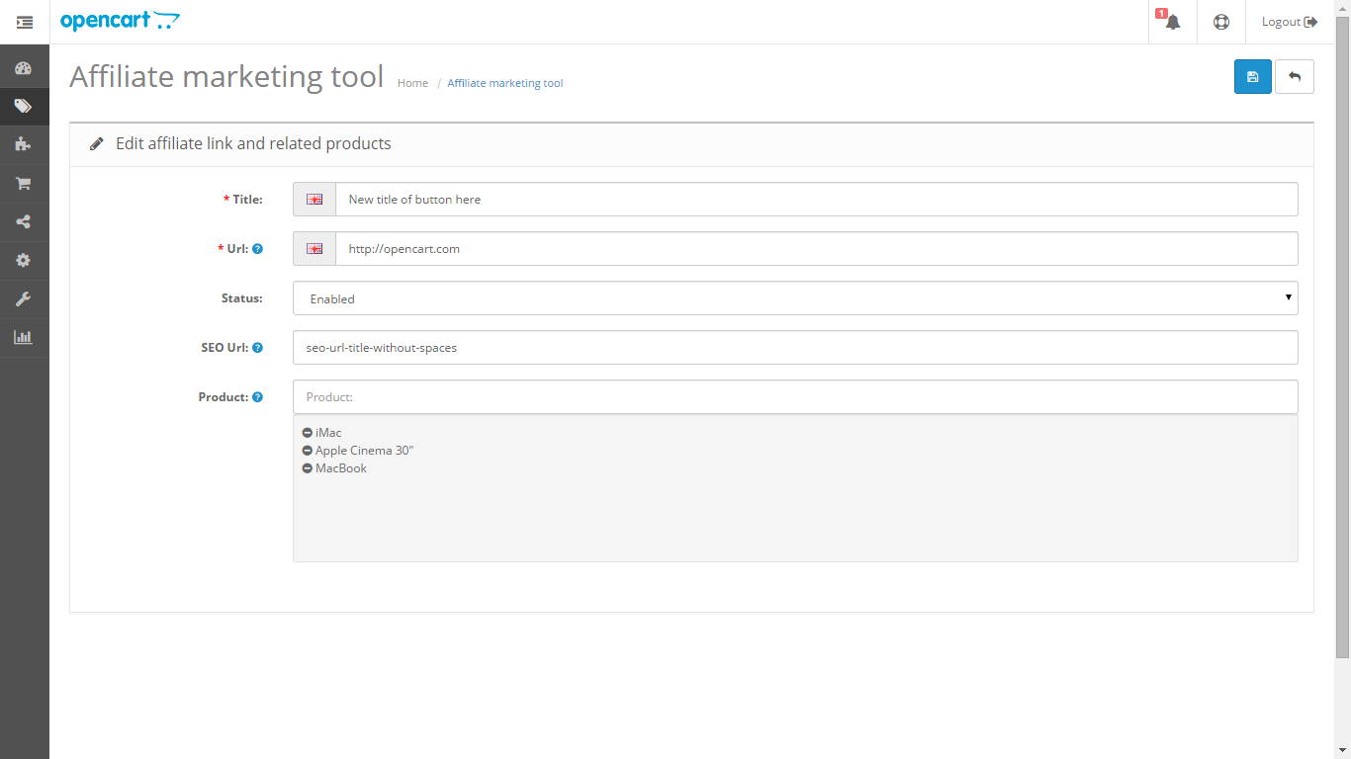The height and width of the screenshot is (759, 1351).
Task: Open the lifebuoy help icon
Action: coord(1221,22)
